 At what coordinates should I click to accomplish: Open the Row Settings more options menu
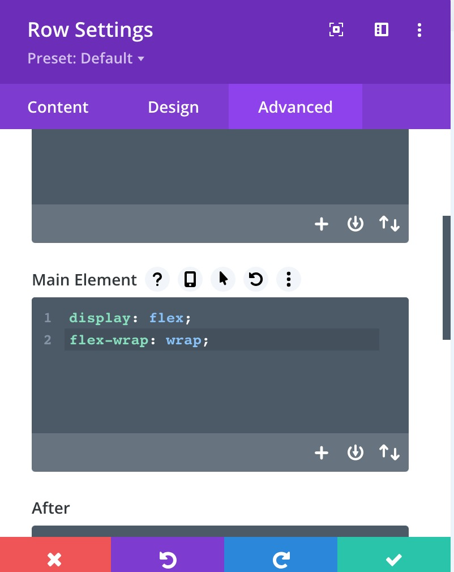[419, 30]
